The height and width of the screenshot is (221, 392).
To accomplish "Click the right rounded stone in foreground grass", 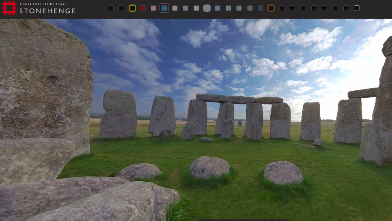I will point(283,172).
